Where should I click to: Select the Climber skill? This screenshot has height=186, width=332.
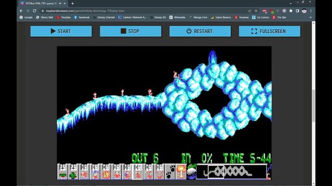[x=84, y=172]
